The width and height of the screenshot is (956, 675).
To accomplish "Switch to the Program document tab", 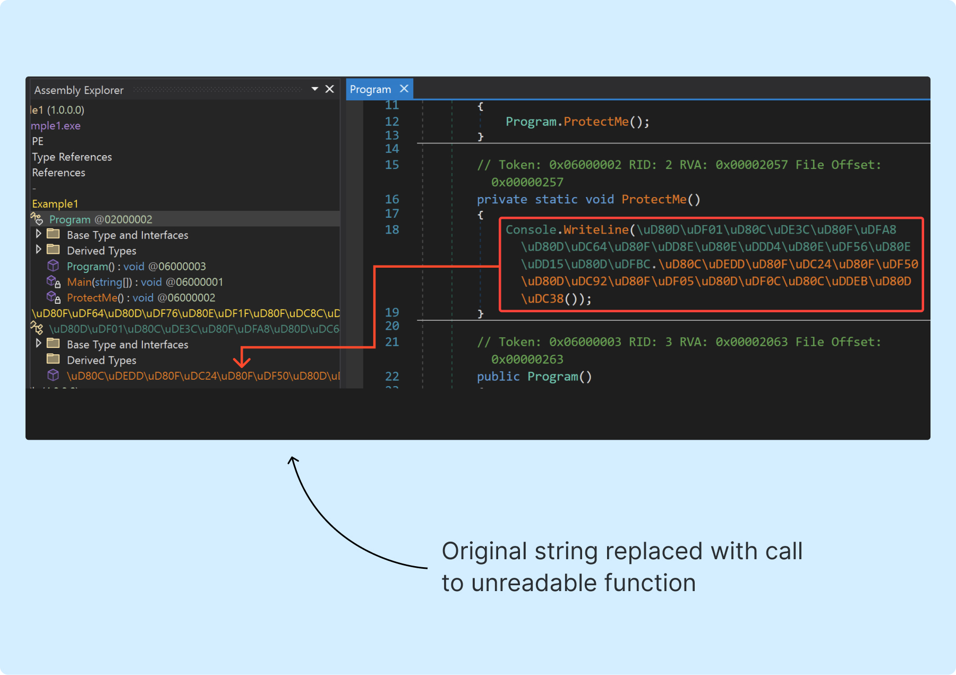I will point(370,89).
